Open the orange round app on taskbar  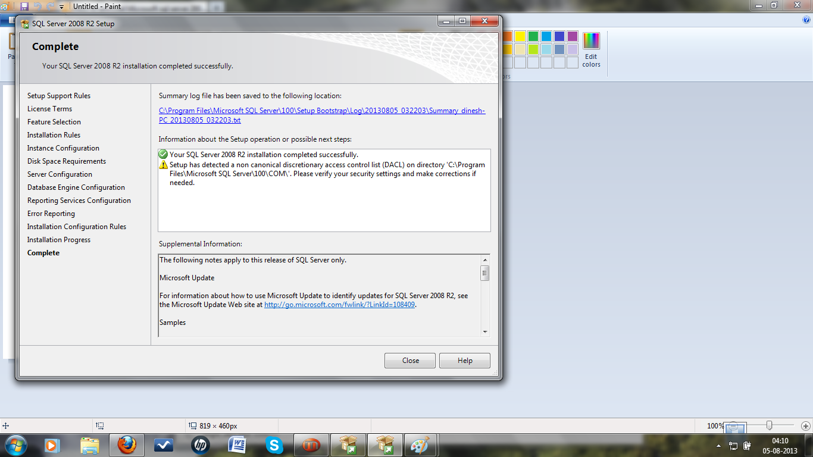[x=311, y=445]
